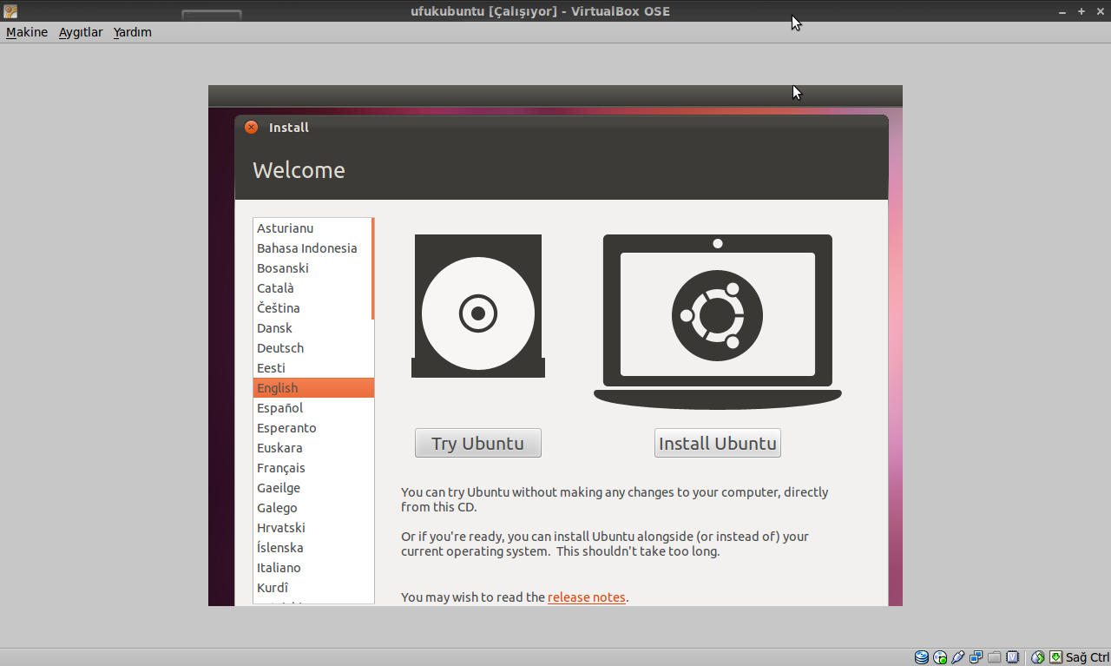
Task: Open the USB devices status bar icon
Action: click(x=957, y=657)
